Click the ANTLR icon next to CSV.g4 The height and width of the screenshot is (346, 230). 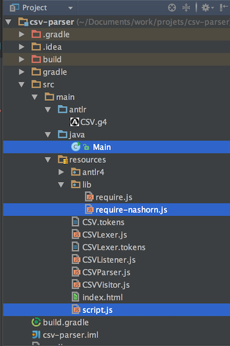[75, 122]
